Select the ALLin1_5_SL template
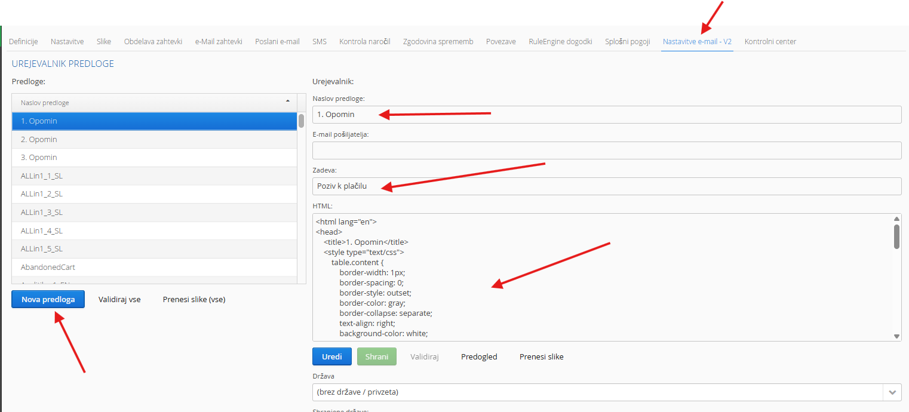Screen dimensions: 909x412 154,249
